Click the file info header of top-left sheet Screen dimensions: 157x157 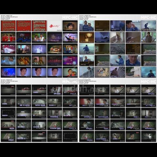9,17
